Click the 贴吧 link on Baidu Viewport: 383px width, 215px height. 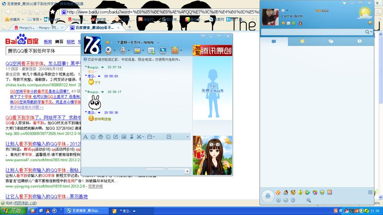click(71, 42)
